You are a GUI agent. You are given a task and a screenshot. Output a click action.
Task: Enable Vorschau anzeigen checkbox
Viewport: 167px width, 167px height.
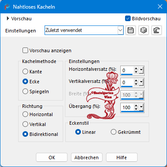(x=25, y=50)
